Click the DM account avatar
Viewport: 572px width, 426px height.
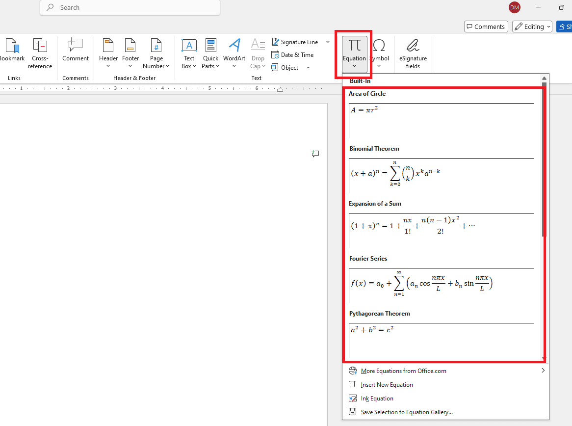tap(515, 7)
